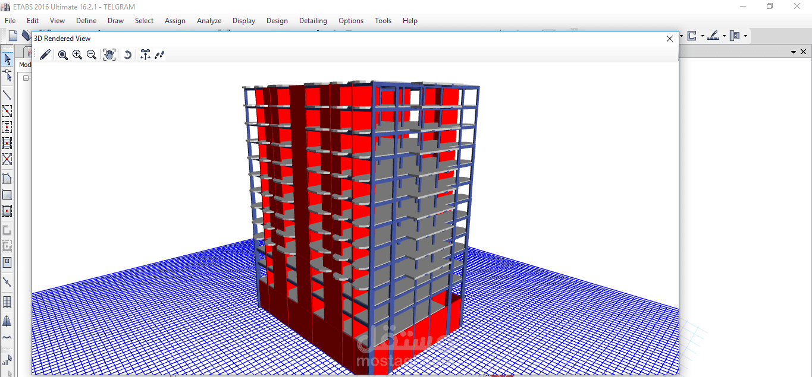
Task: Click the quick draw walls icon
Action: click(7, 246)
